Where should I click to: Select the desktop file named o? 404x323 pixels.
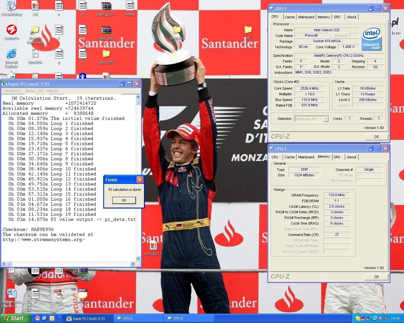(x=83, y=9)
